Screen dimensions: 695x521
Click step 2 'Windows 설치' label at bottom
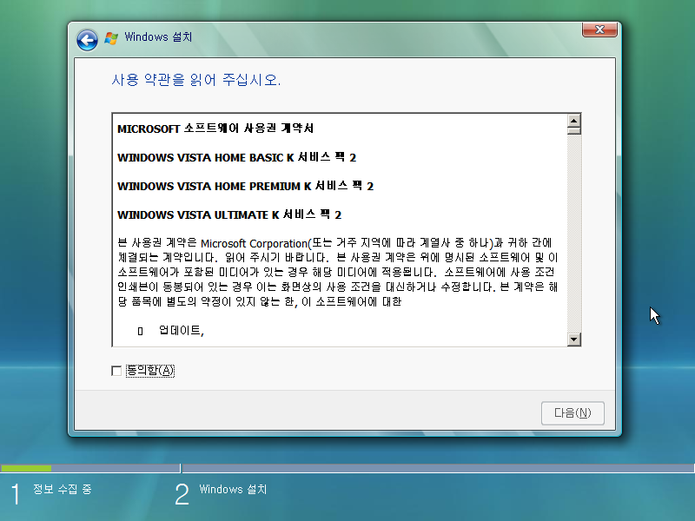233,489
